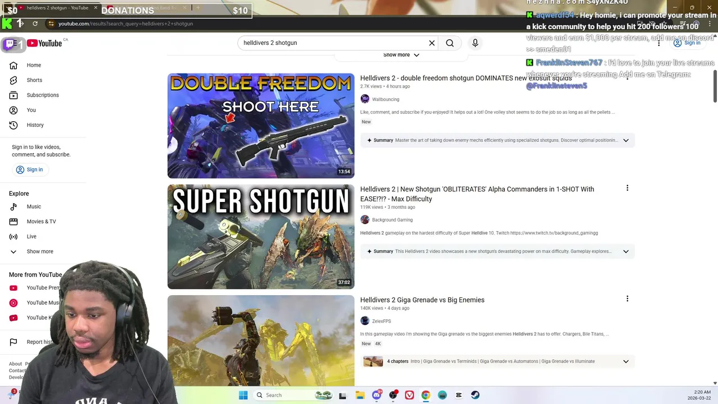Open more options for Giga Grenade video

[627, 299]
